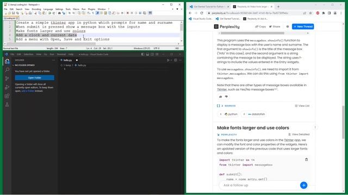Viewport: 348px width, 195px height.
Task: Open the Selection menu in VS Code
Action: coord(28,54)
